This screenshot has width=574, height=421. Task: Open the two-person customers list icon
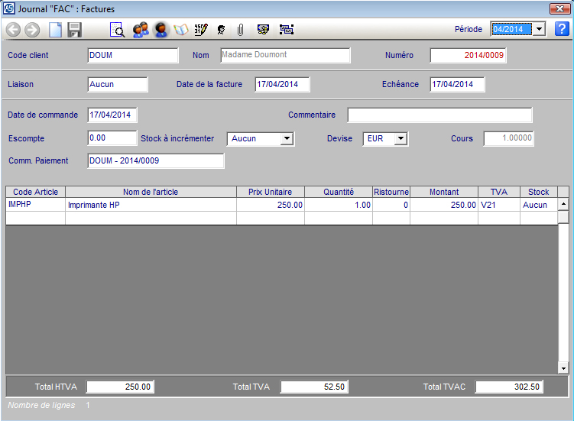point(140,30)
